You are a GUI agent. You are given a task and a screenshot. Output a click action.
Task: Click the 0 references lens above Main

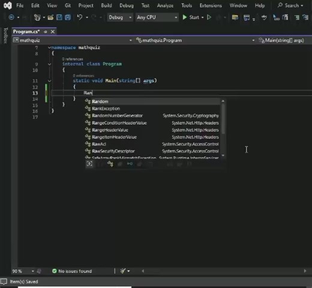[83, 76]
